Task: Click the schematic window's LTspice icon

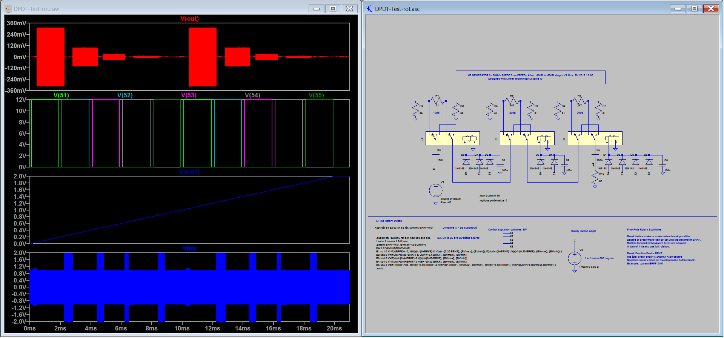Action: (369, 9)
